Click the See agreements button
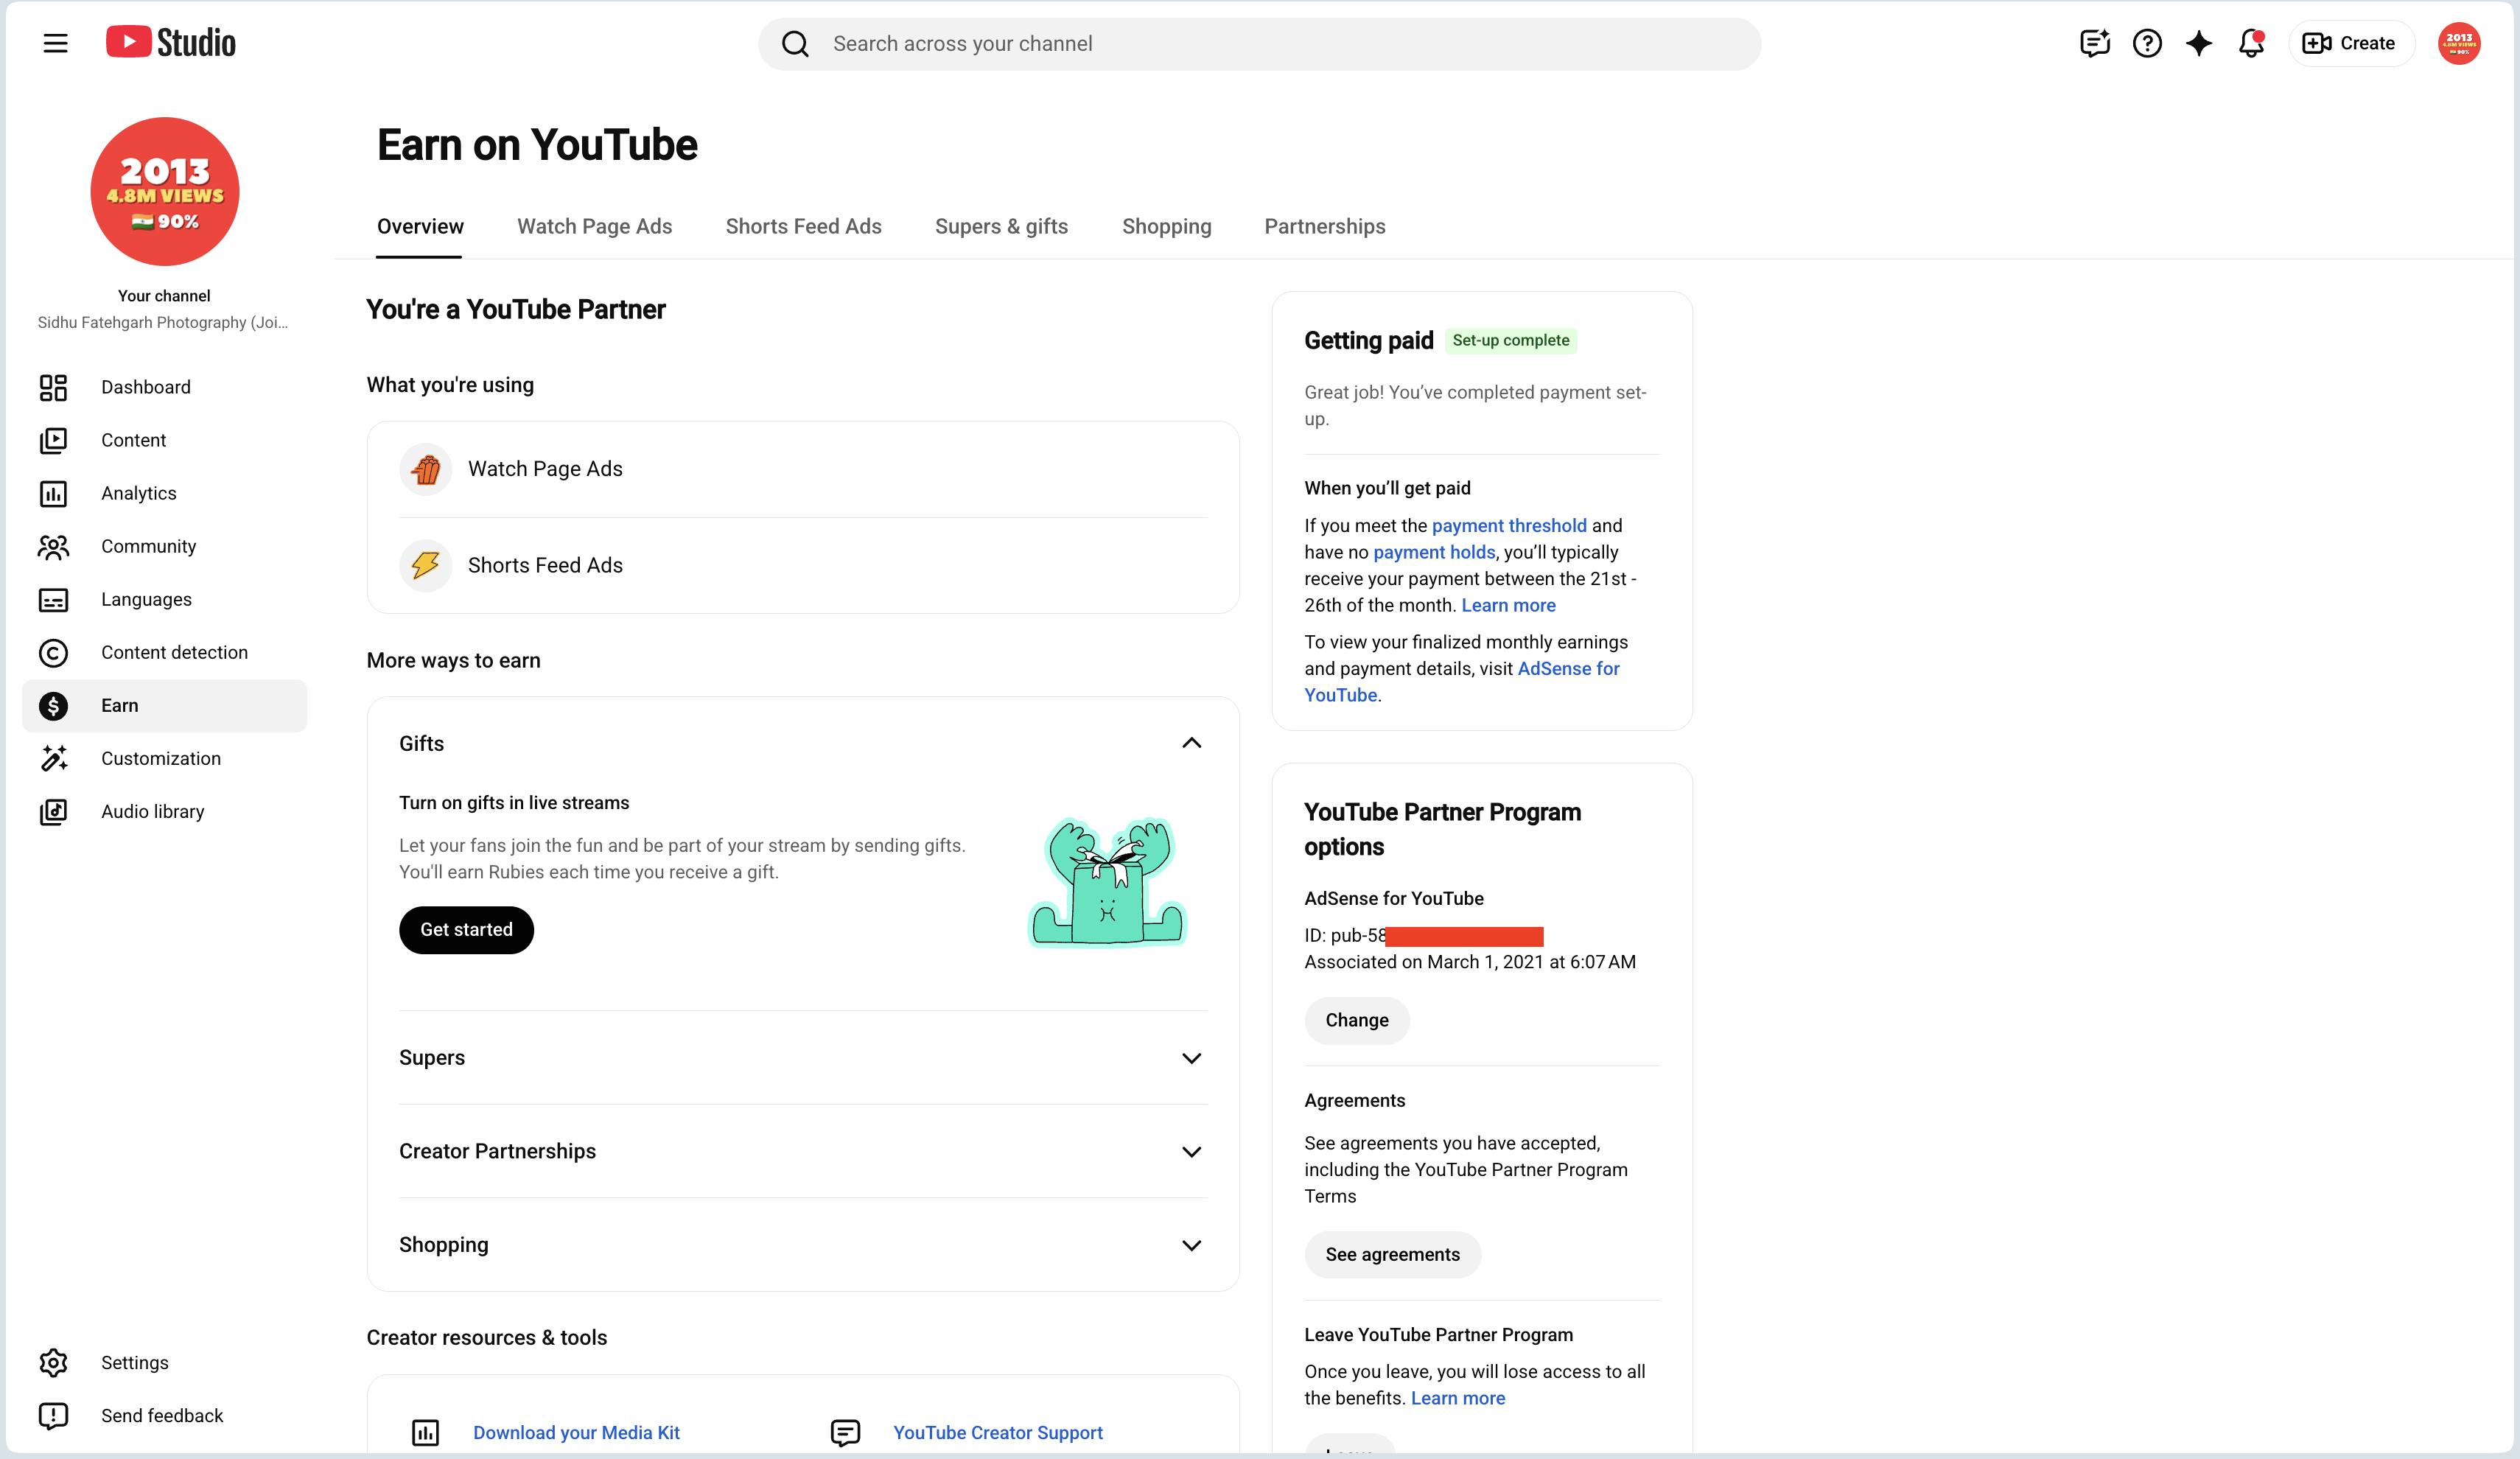Image resolution: width=2520 pixels, height=1459 pixels. 1392,1254
